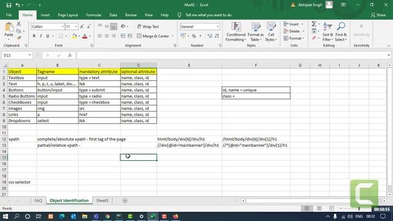Activate the Format Painter brush
This screenshot has height=221, width=393.
19,38
